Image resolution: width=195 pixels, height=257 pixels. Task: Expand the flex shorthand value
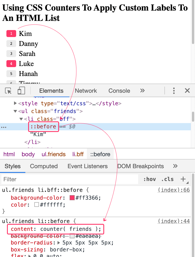click(30, 256)
